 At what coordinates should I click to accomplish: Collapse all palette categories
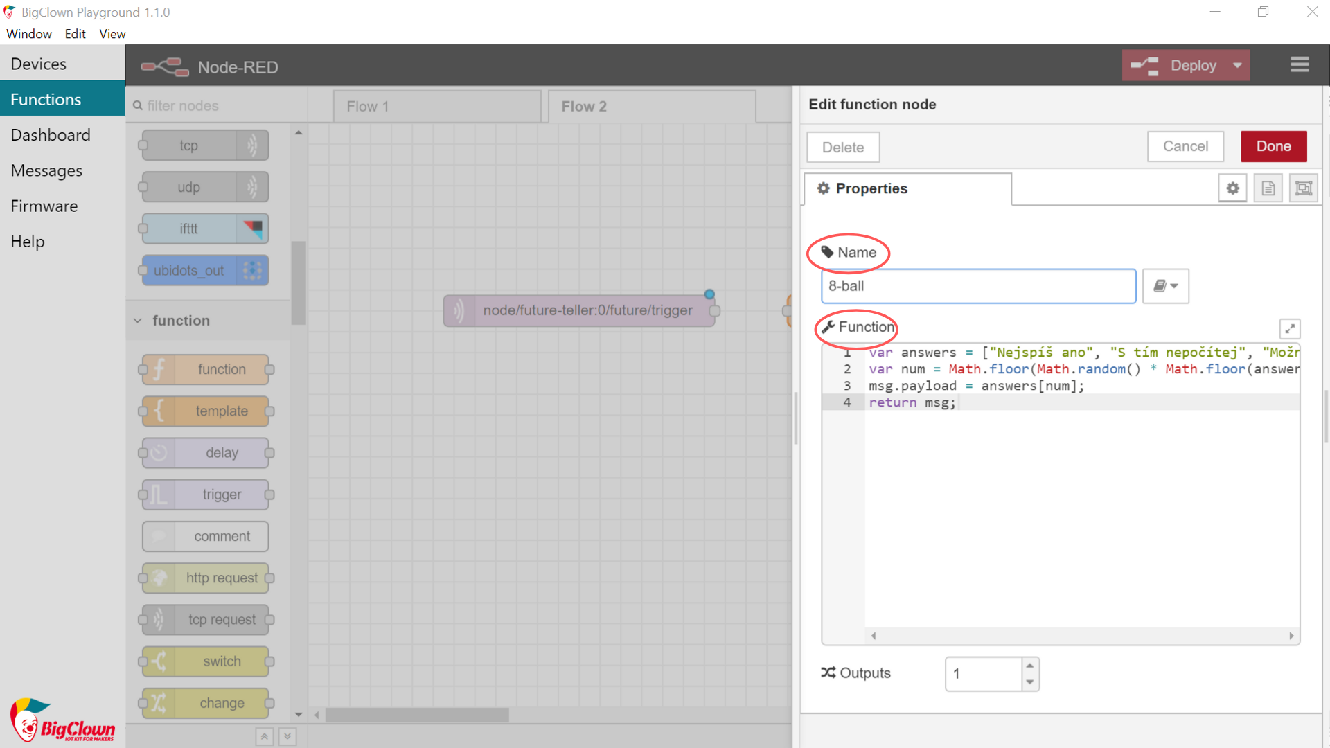[x=264, y=736]
